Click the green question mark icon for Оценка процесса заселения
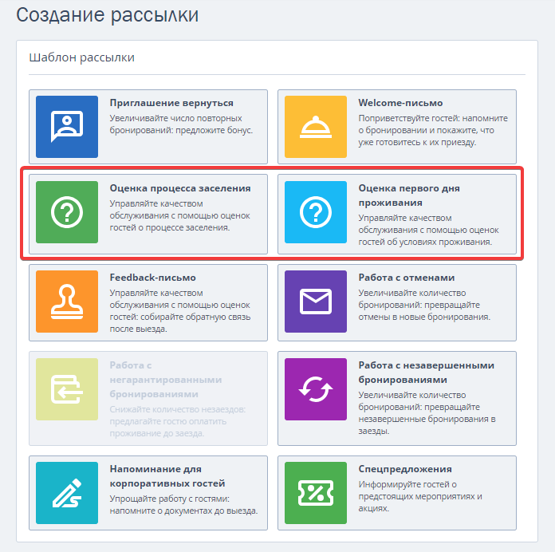555x552 pixels. tap(67, 212)
